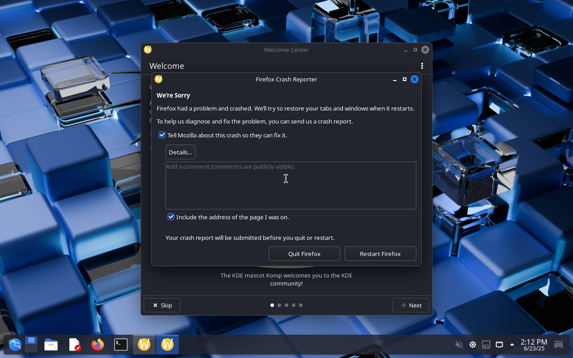Screen dimensions: 573x358
Task: Close the Welcome Center window
Action: point(425,50)
